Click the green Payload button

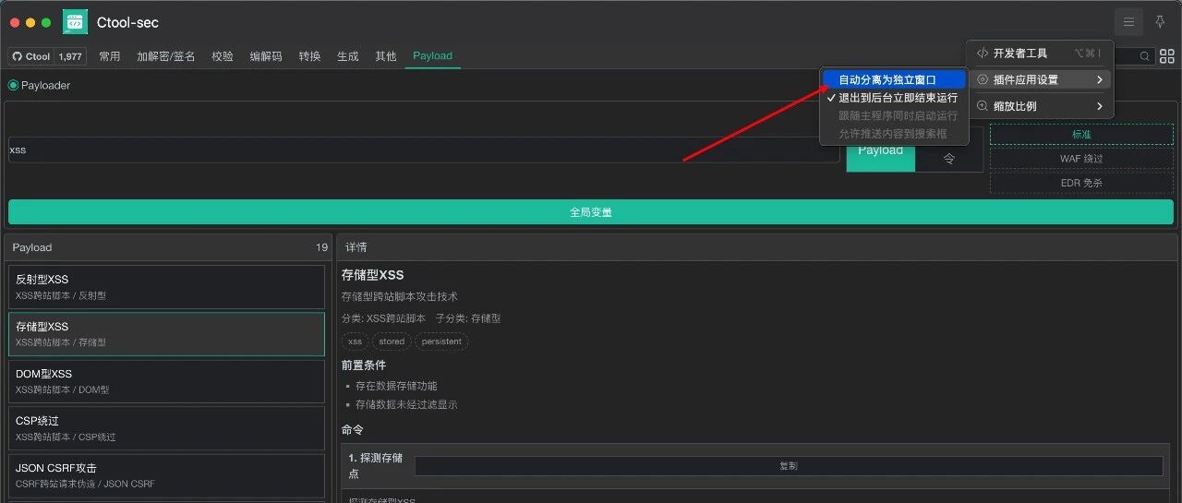[x=880, y=150]
